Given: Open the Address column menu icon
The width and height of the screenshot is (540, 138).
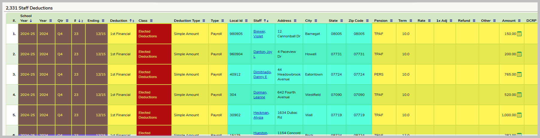Looking at the screenshot, I should pyautogui.click(x=295, y=21).
